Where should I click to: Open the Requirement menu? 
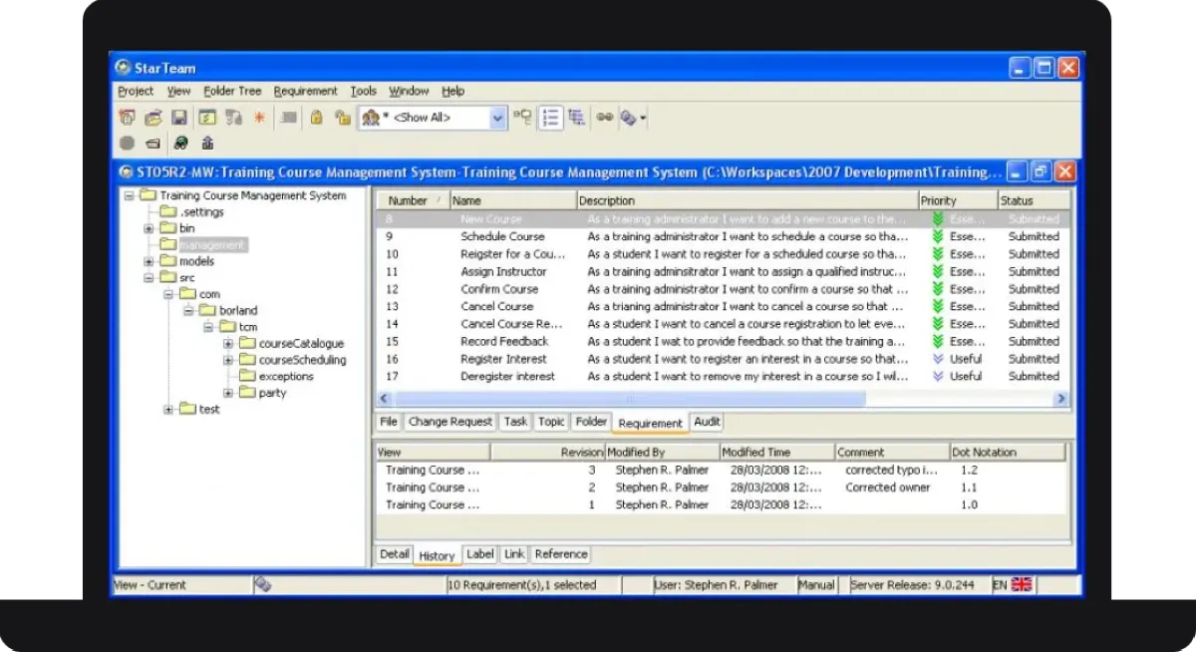point(305,91)
